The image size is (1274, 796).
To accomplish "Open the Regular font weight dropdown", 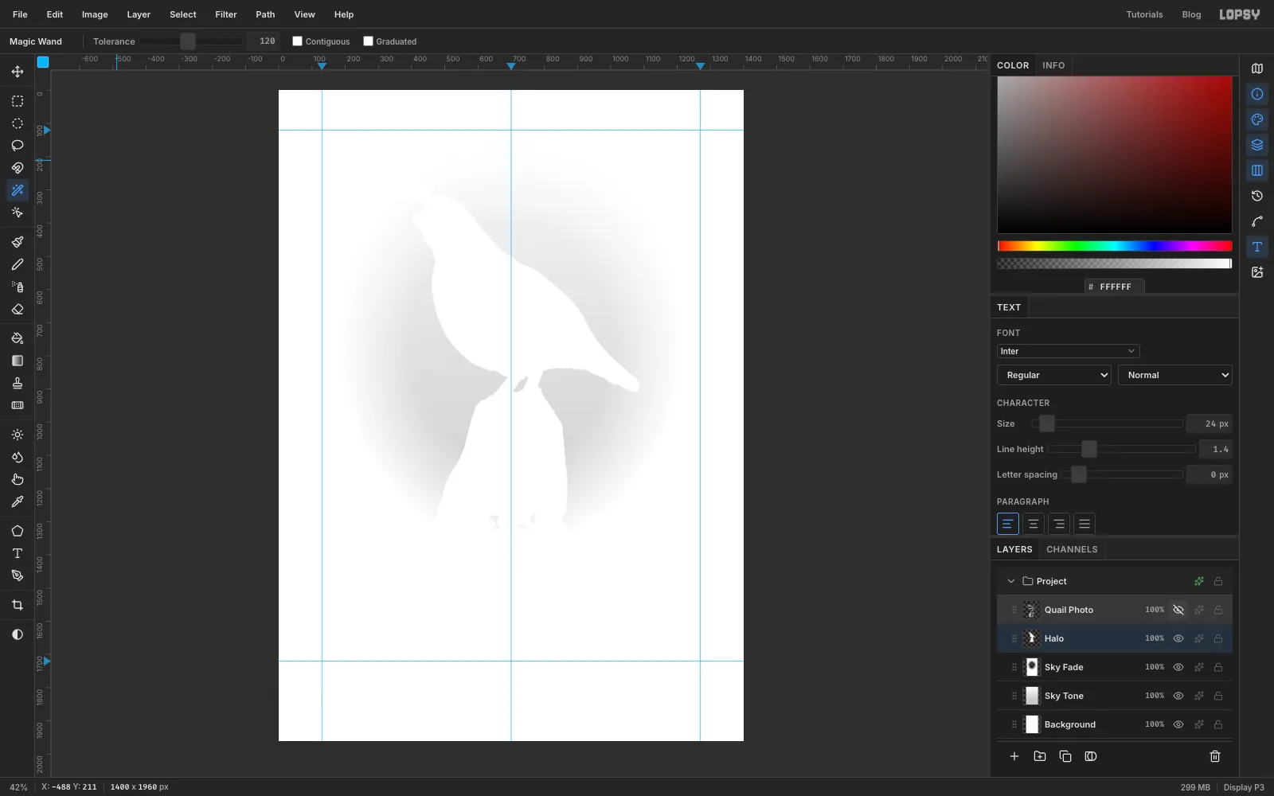I will (1054, 375).
